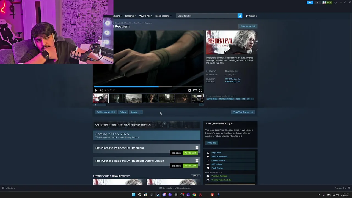
Task: Click Captions available feature
Action: click(x=218, y=160)
